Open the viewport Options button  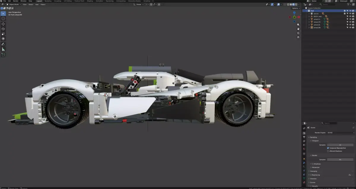click(x=295, y=8)
